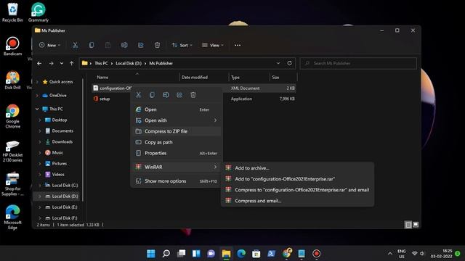Open taskbar Search
465x261 pixels.
pyautogui.click(x=166, y=254)
